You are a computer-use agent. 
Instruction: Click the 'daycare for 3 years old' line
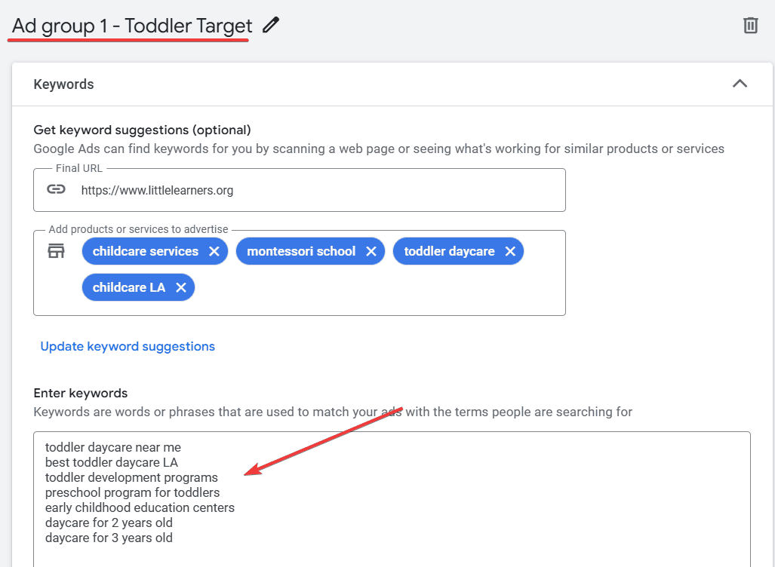pos(109,538)
